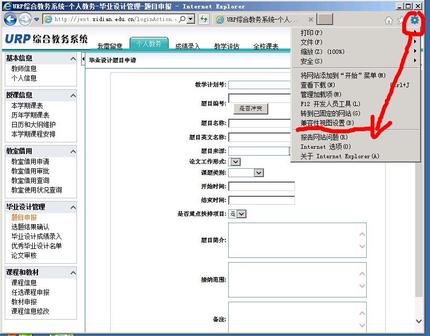Collapse the left sidebar with arrow icon

pyautogui.click(x=83, y=60)
